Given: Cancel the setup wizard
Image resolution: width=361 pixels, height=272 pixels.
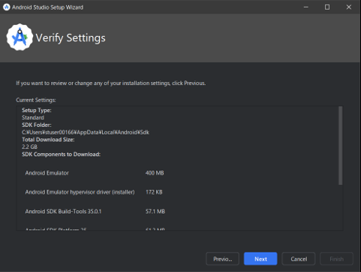Looking at the screenshot, I should click(x=299, y=258).
